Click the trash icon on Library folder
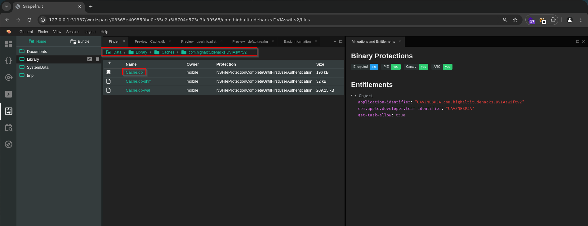Viewport: 588px width, 226px height. tap(97, 59)
